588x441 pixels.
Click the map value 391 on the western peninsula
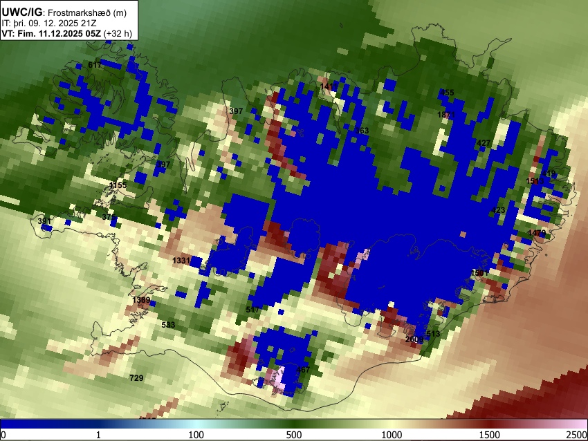[44, 221]
